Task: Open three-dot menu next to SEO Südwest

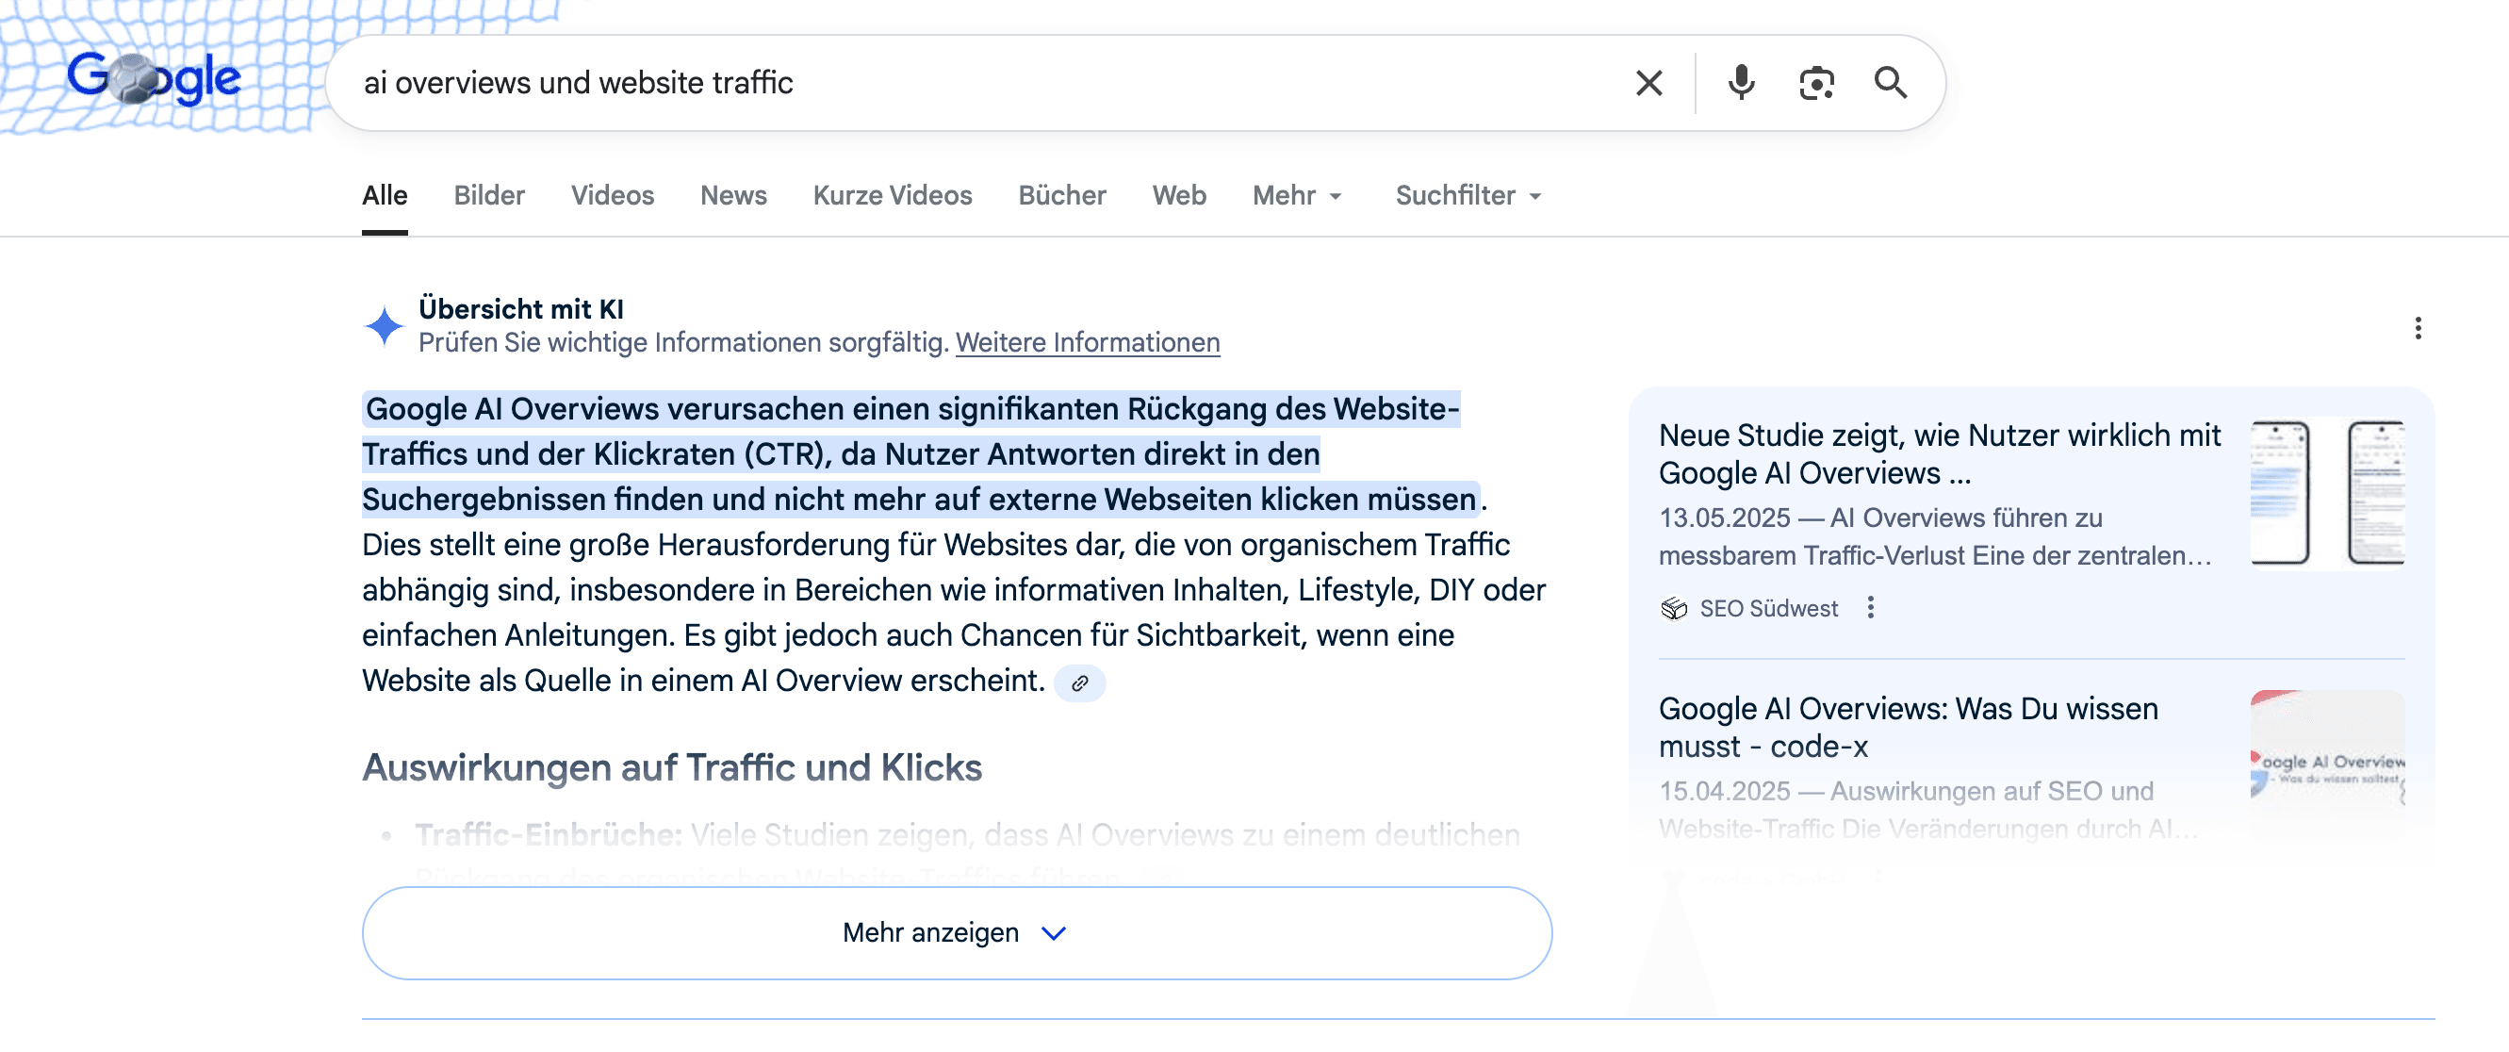Action: (x=1870, y=608)
